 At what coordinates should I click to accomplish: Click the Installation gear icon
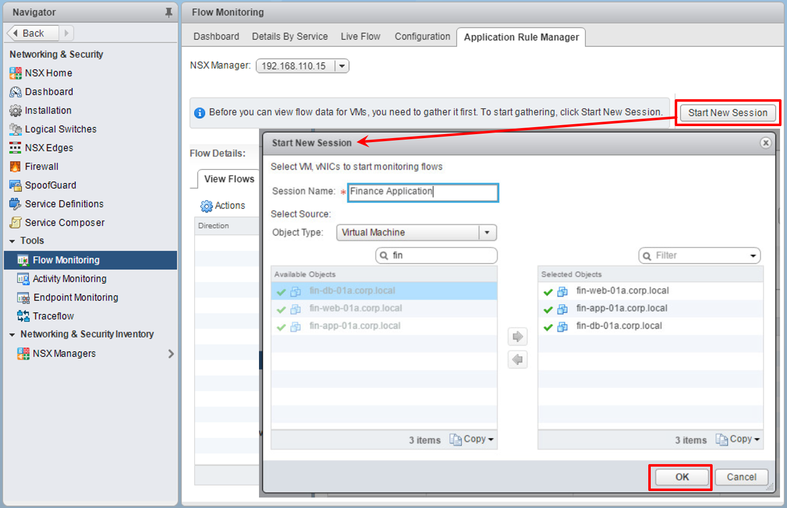click(x=15, y=111)
